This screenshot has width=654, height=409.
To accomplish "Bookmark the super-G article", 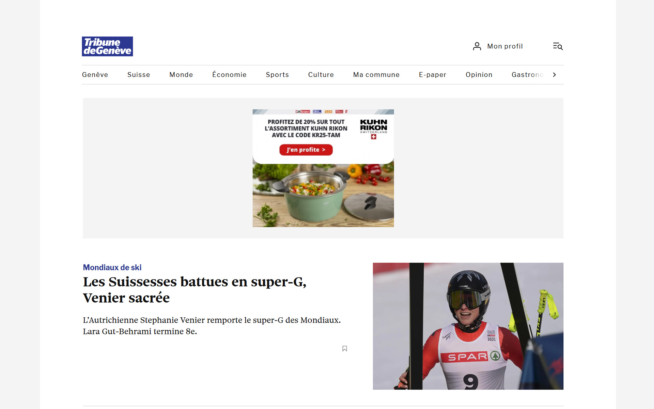I will click(345, 348).
